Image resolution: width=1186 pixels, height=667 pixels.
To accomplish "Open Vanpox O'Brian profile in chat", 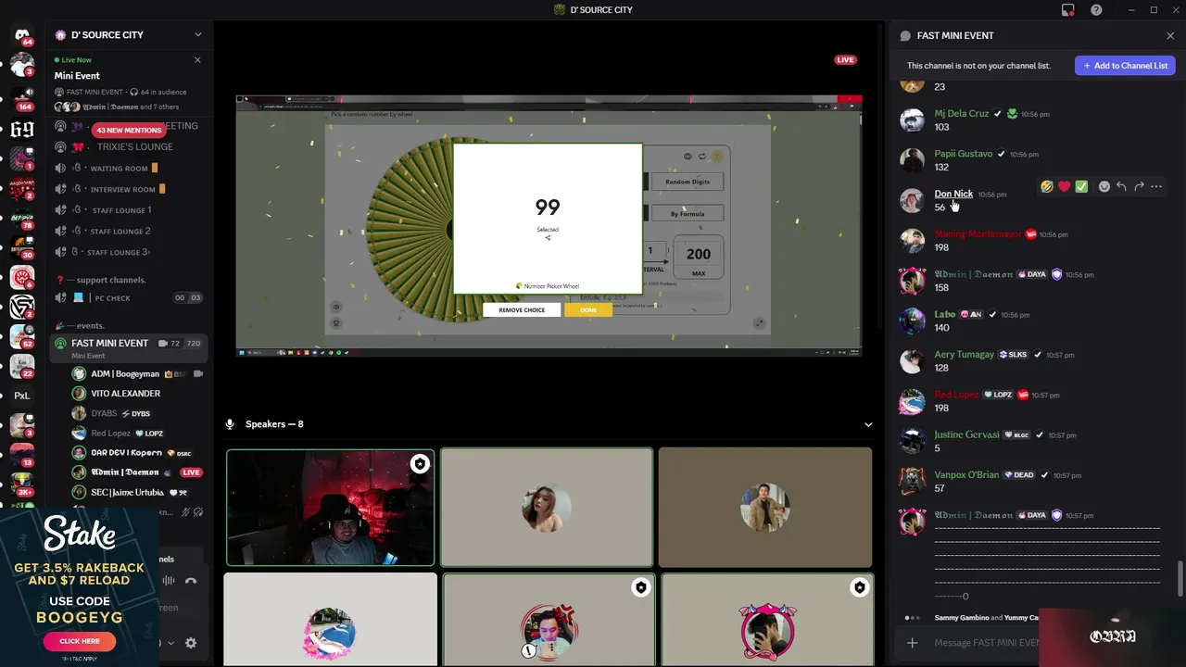I will pos(966,475).
